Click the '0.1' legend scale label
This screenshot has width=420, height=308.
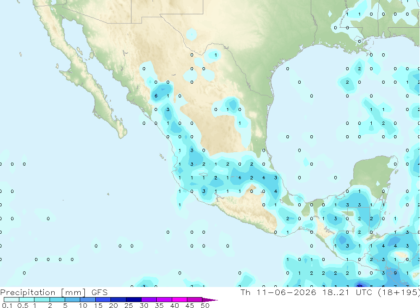(7, 305)
